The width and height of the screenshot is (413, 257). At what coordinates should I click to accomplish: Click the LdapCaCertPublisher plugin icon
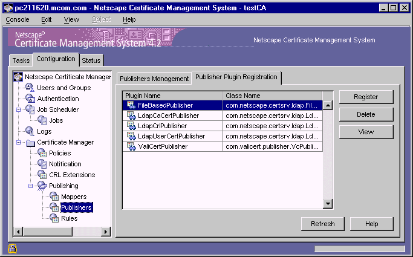coord(131,115)
